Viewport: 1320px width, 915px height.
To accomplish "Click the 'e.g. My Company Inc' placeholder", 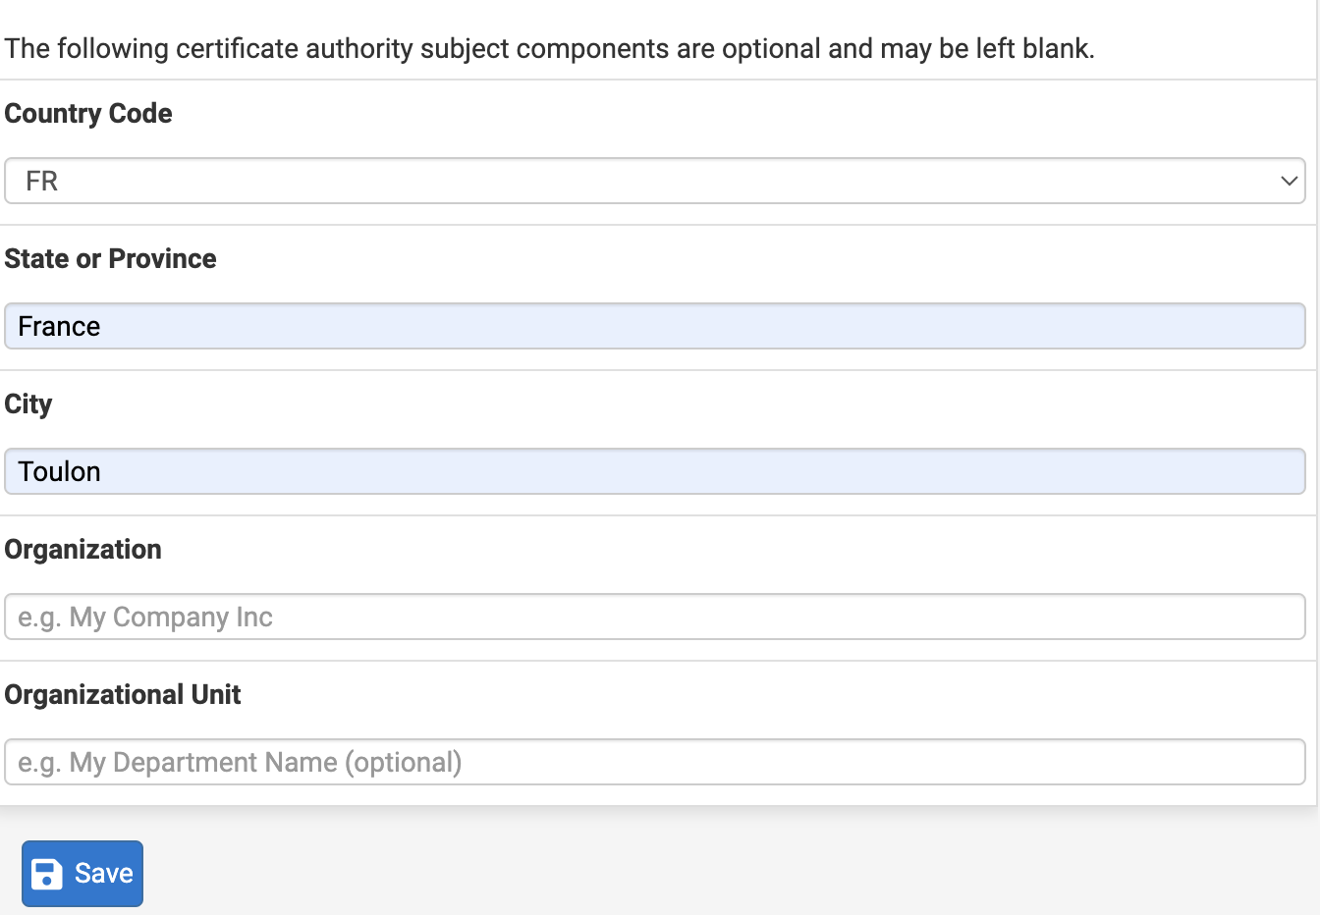I will [x=145, y=618].
